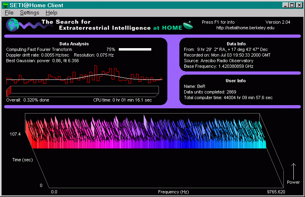The width and height of the screenshot is (305, 197).
Task: Click the Gaussian fit power graph
Action: click(x=84, y=75)
